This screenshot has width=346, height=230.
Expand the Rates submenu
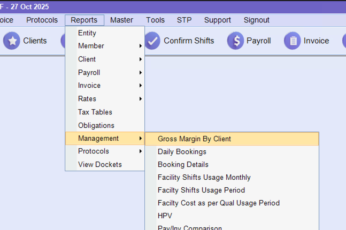pos(87,99)
